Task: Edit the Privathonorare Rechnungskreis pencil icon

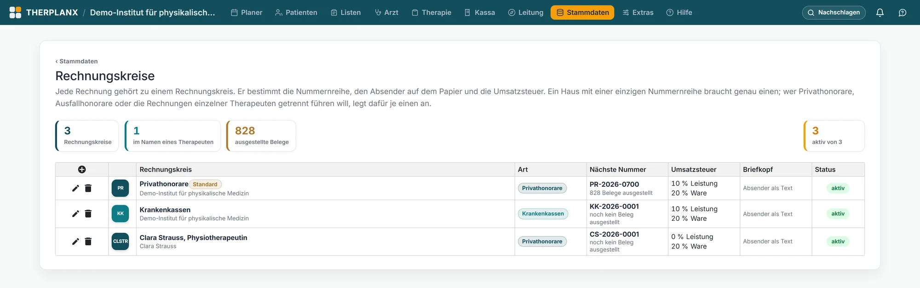Action: (75, 188)
